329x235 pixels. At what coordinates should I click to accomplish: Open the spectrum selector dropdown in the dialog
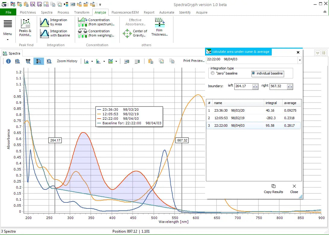coord(300,60)
